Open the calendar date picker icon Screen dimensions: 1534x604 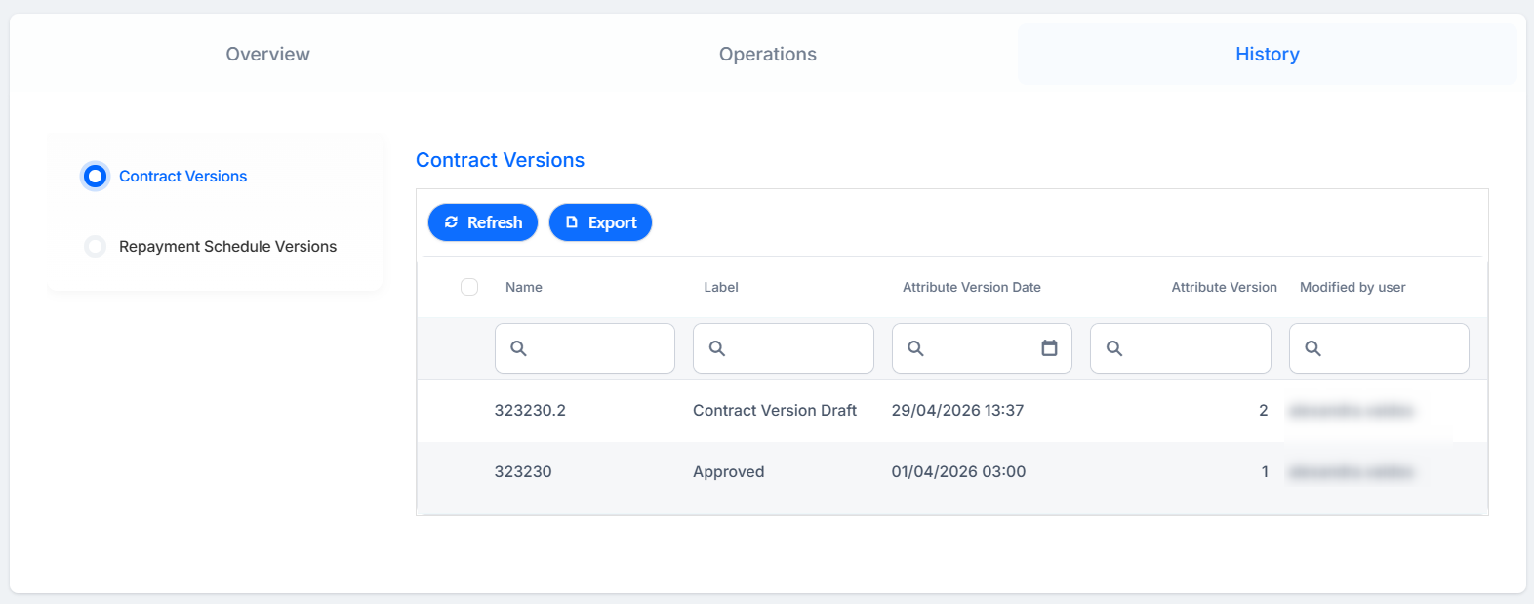(x=1049, y=348)
